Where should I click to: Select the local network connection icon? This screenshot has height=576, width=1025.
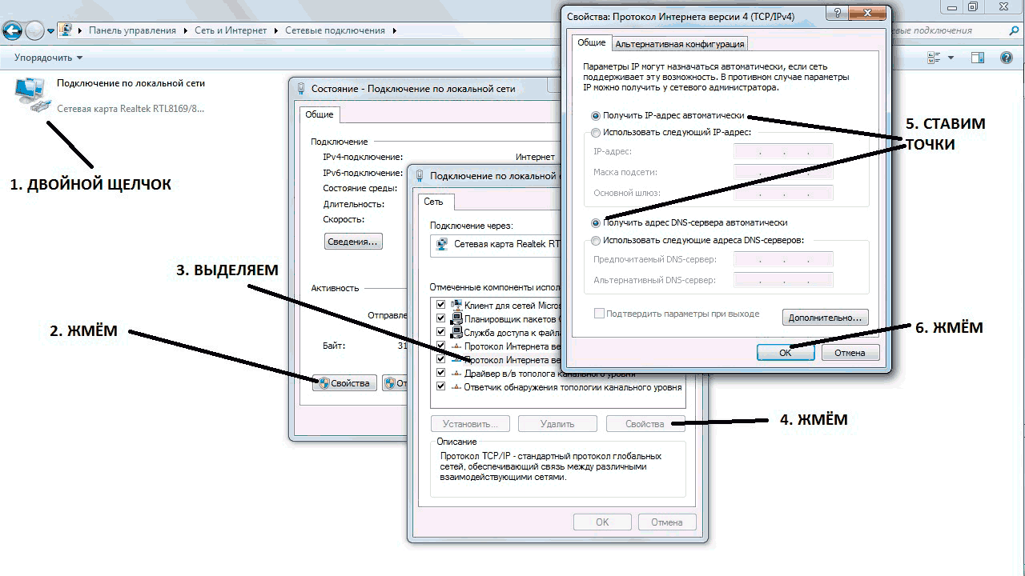(x=33, y=94)
